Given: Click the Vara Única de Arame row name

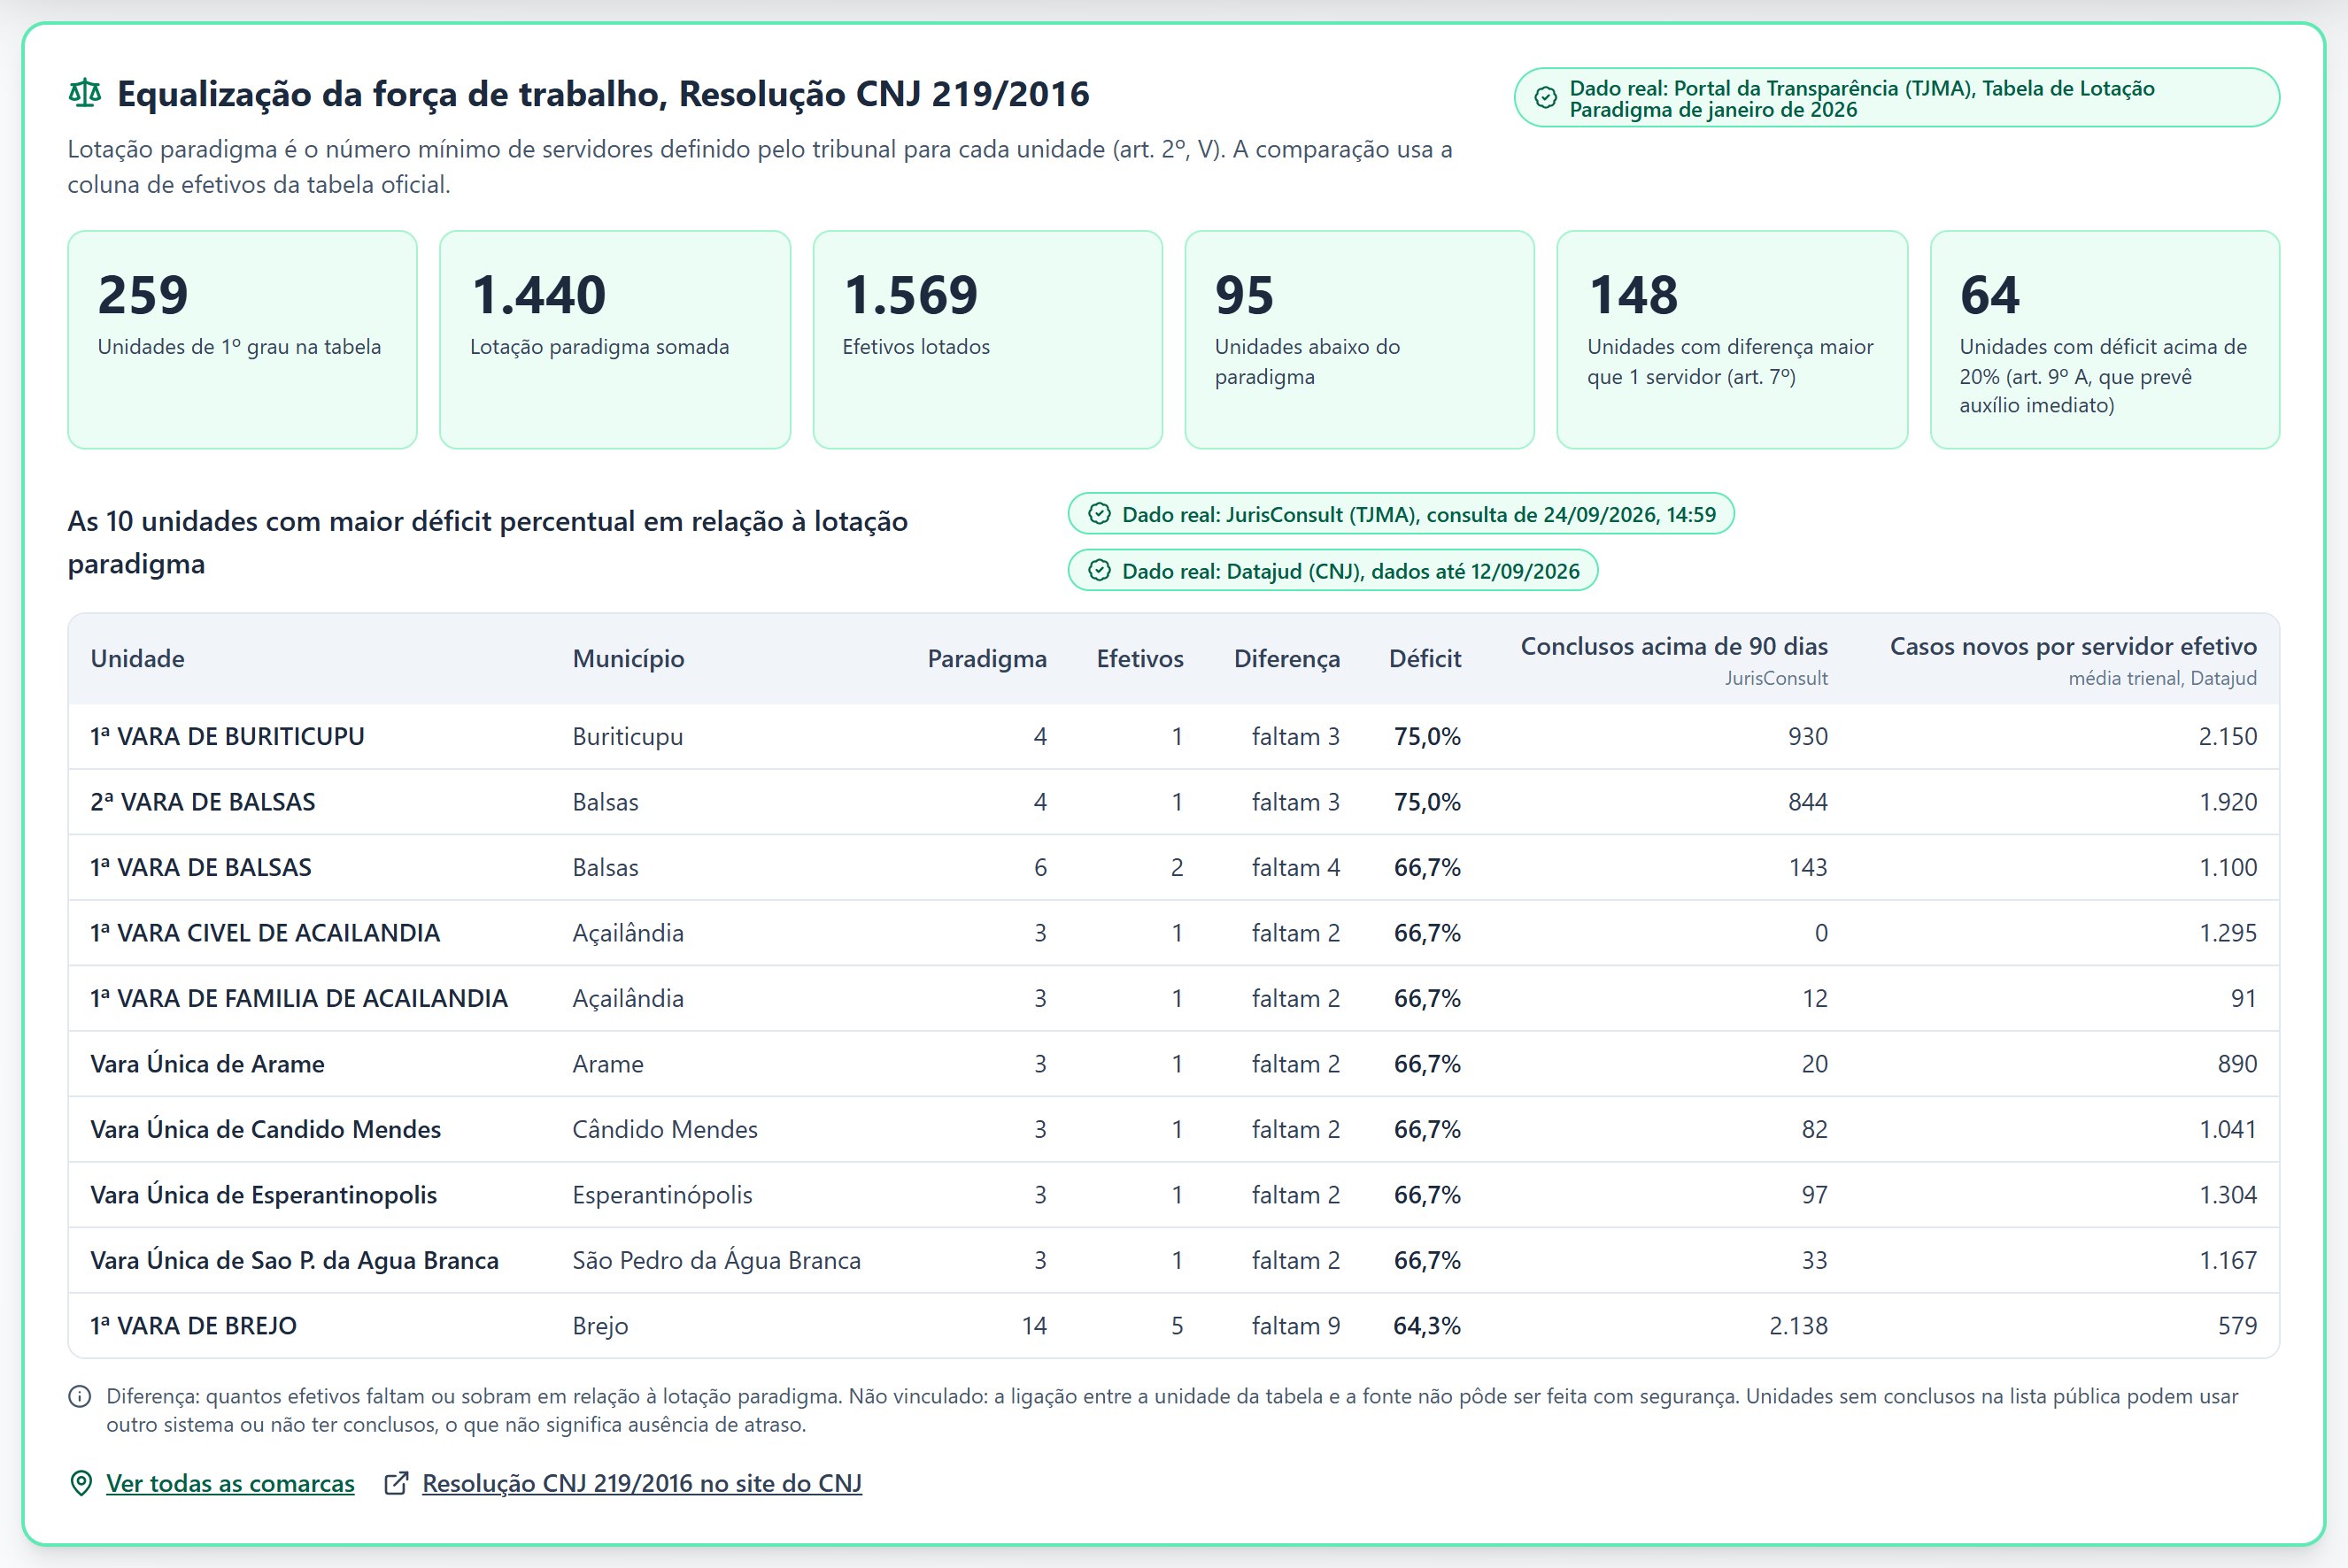Looking at the screenshot, I should pos(207,1064).
